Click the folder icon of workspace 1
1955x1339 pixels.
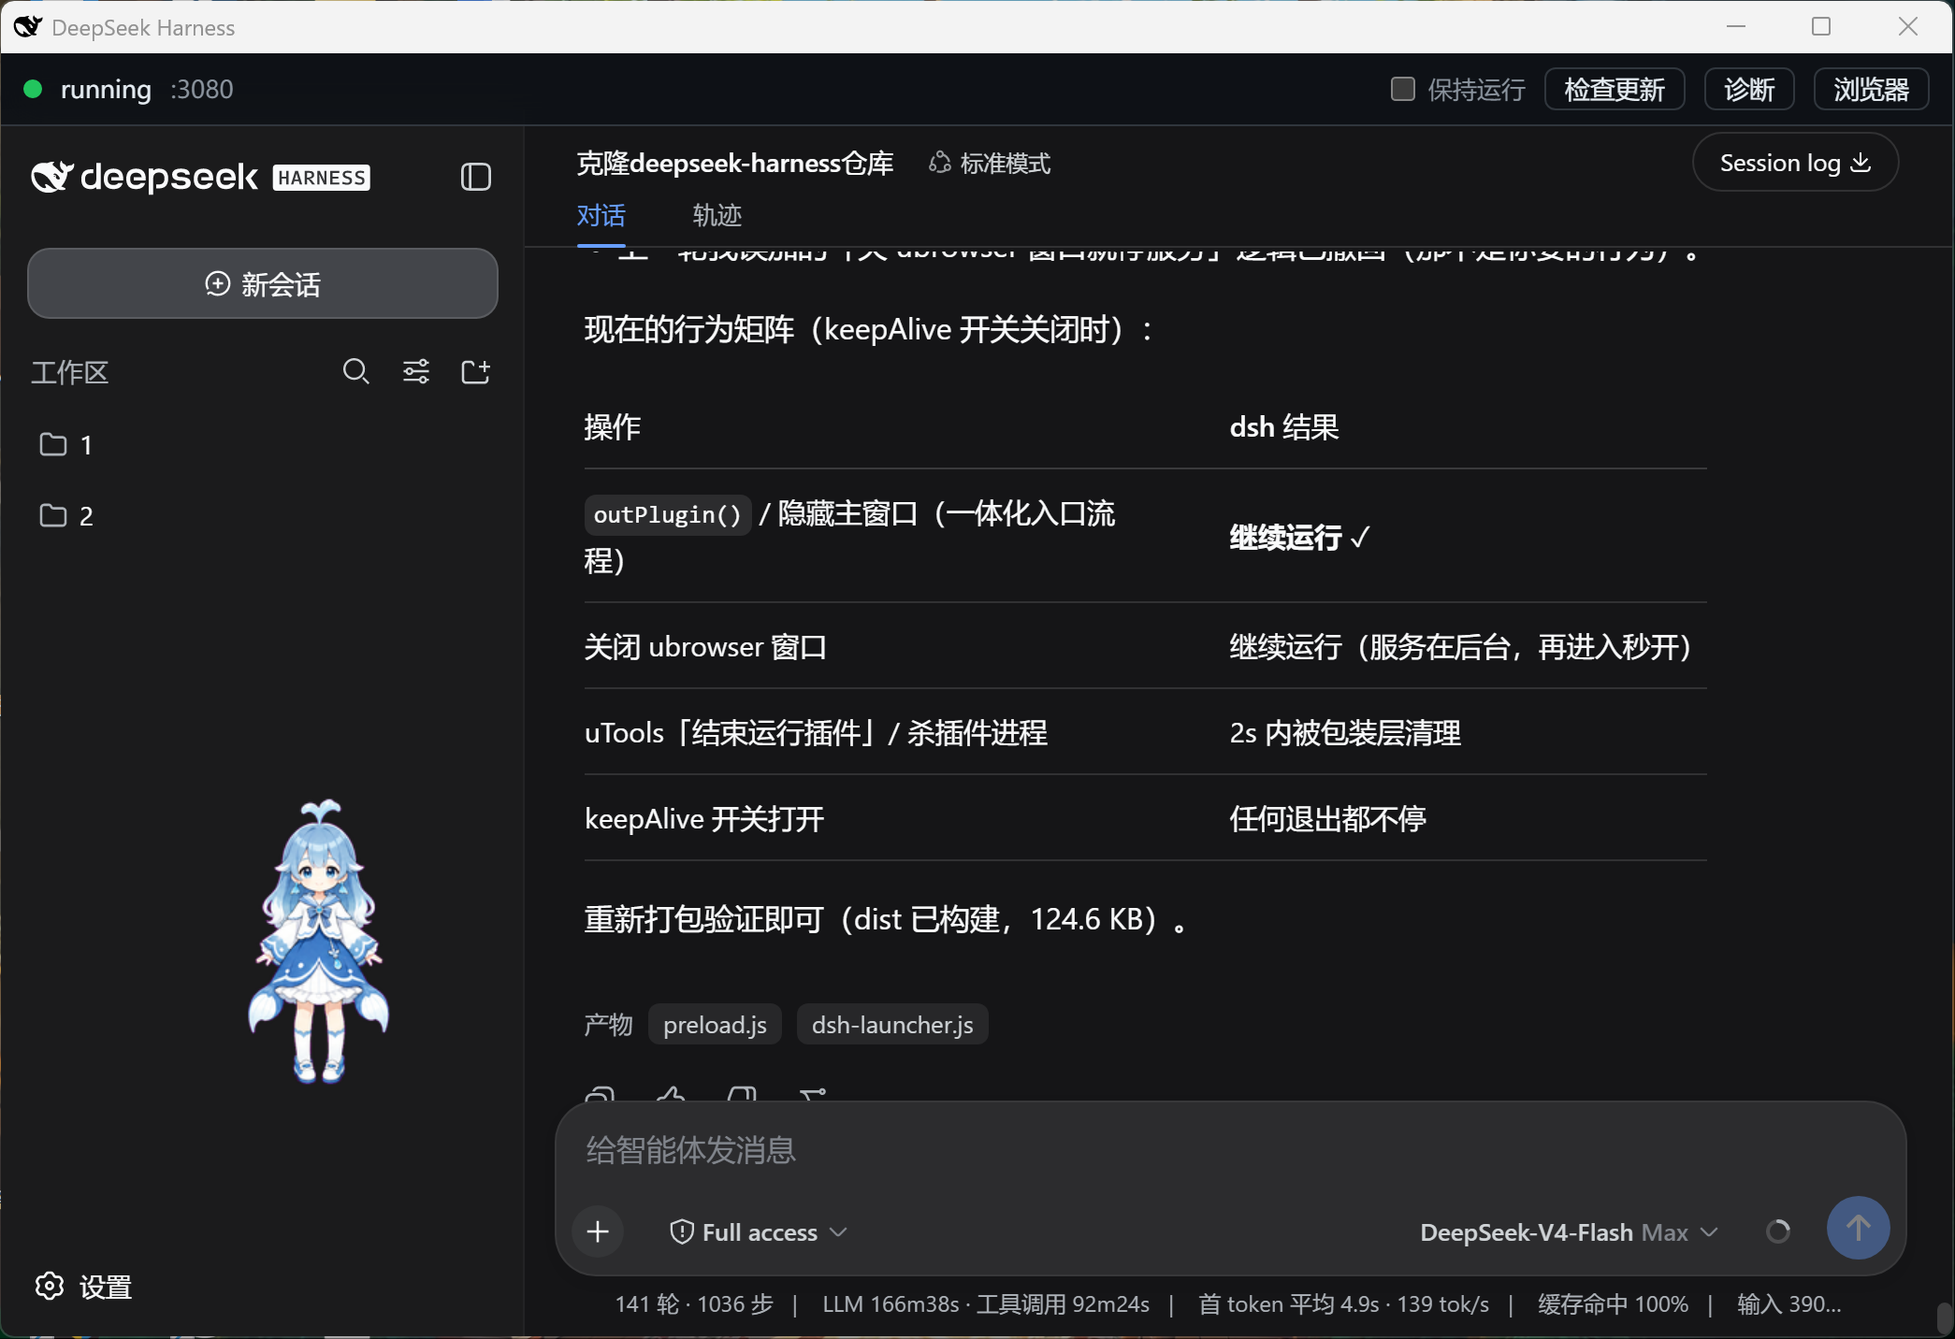click(53, 444)
